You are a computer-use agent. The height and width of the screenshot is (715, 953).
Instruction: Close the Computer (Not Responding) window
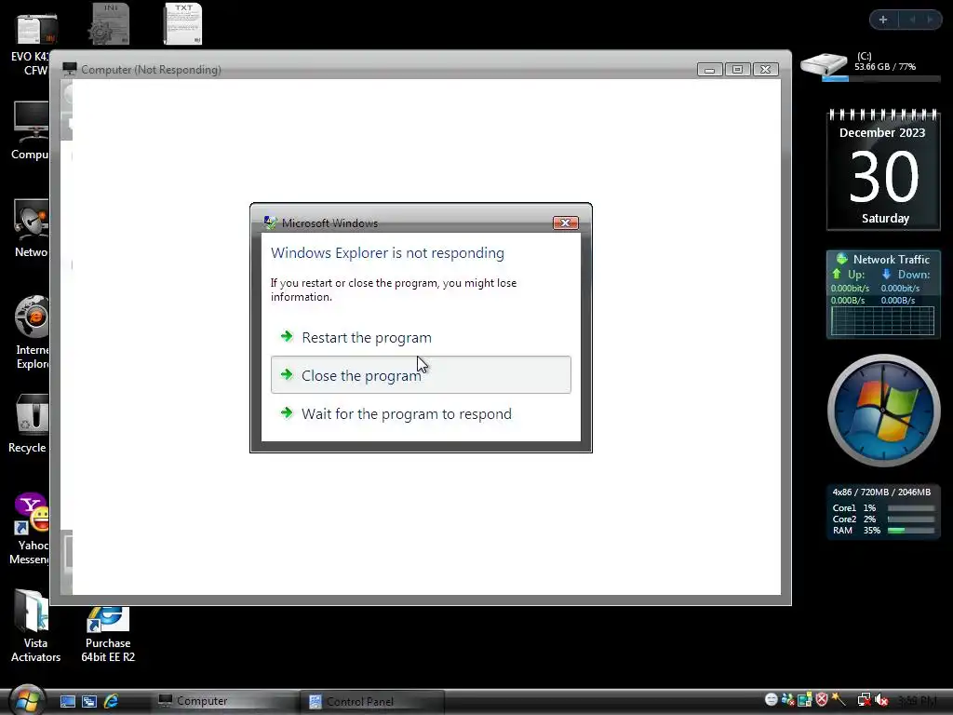[766, 69]
